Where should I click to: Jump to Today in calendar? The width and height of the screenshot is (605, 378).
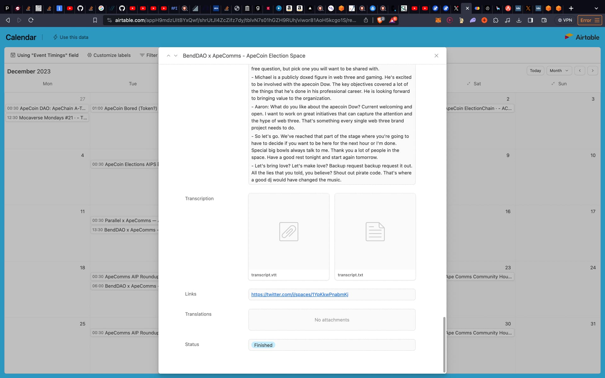[x=535, y=71]
